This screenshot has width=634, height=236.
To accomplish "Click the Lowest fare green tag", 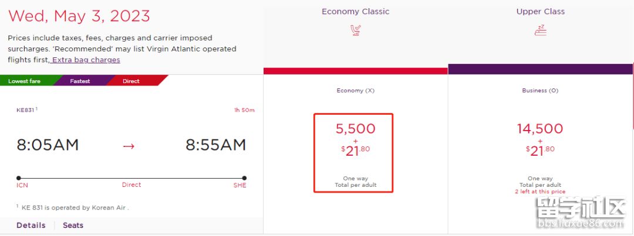I will pyautogui.click(x=25, y=81).
